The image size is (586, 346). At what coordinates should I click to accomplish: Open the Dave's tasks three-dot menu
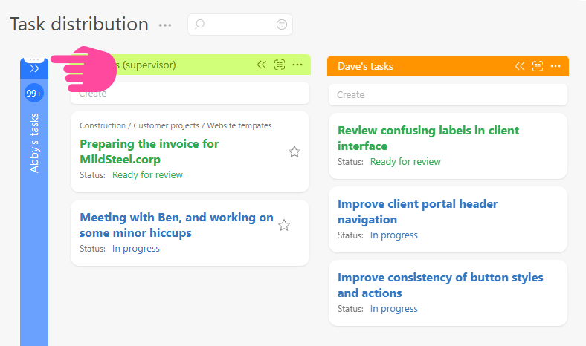(x=556, y=66)
